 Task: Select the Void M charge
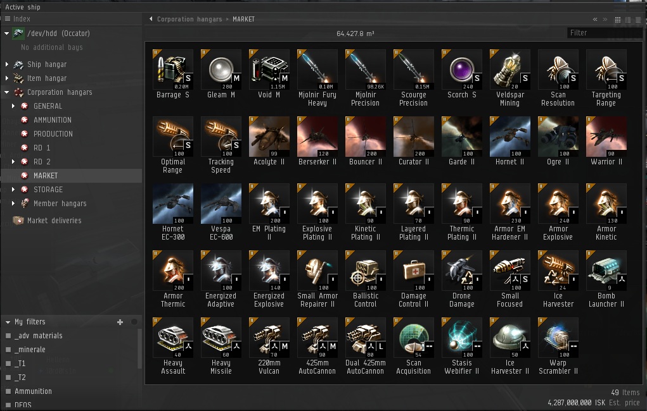tap(269, 74)
